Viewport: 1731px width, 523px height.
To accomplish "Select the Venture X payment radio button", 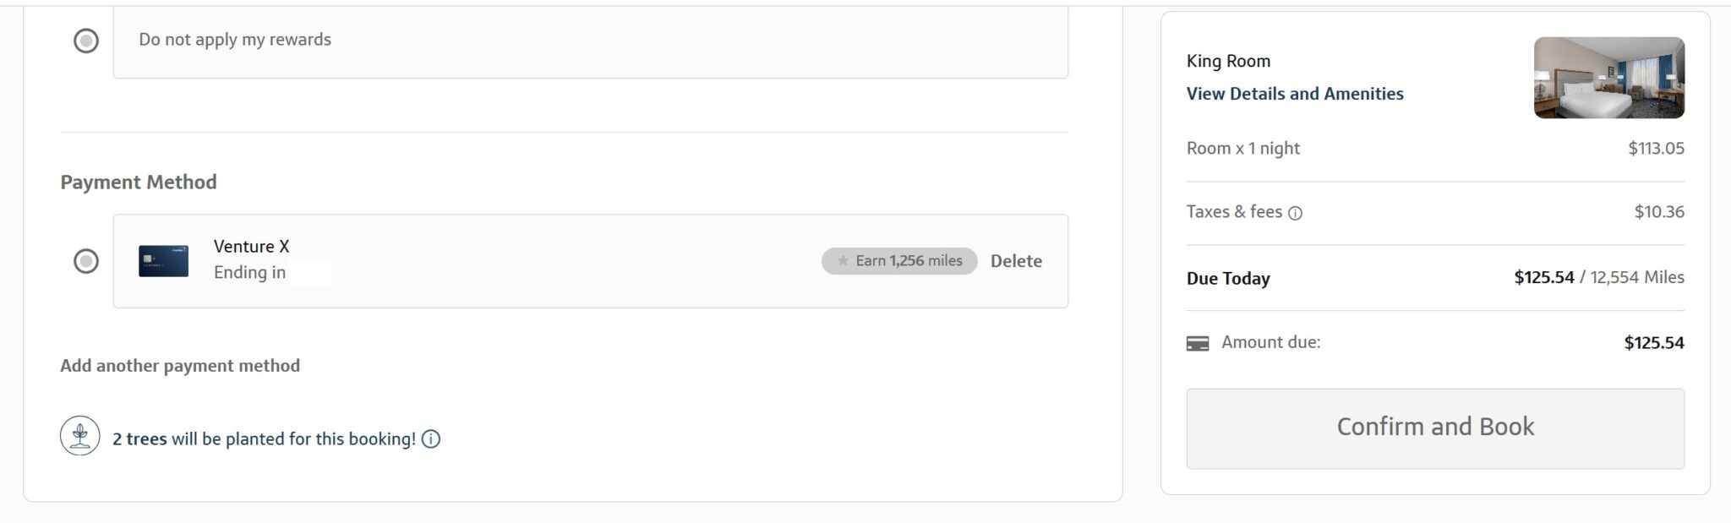I will [x=86, y=261].
